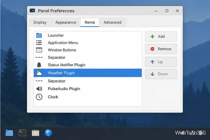Click the Panel Preferences title bar icon
The image size is (210, 140).
[x=32, y=10]
